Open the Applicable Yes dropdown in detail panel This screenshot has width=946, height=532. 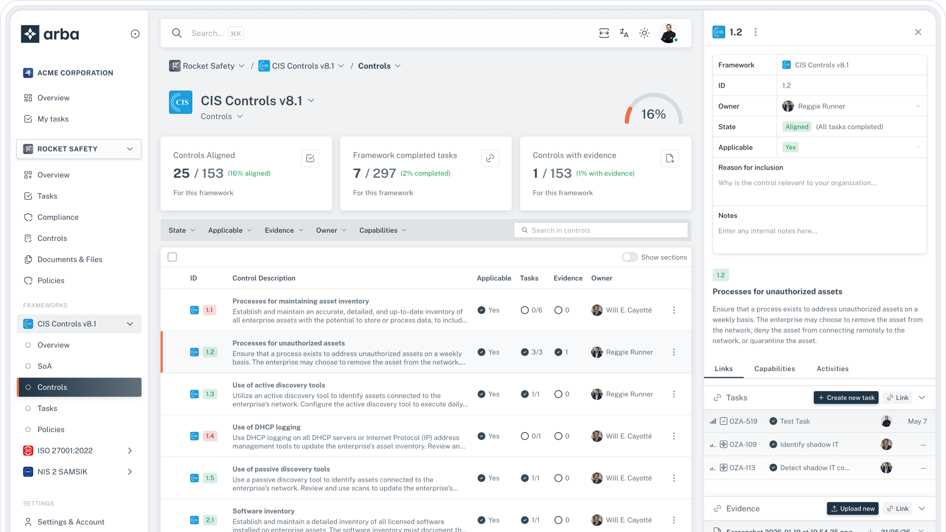851,147
